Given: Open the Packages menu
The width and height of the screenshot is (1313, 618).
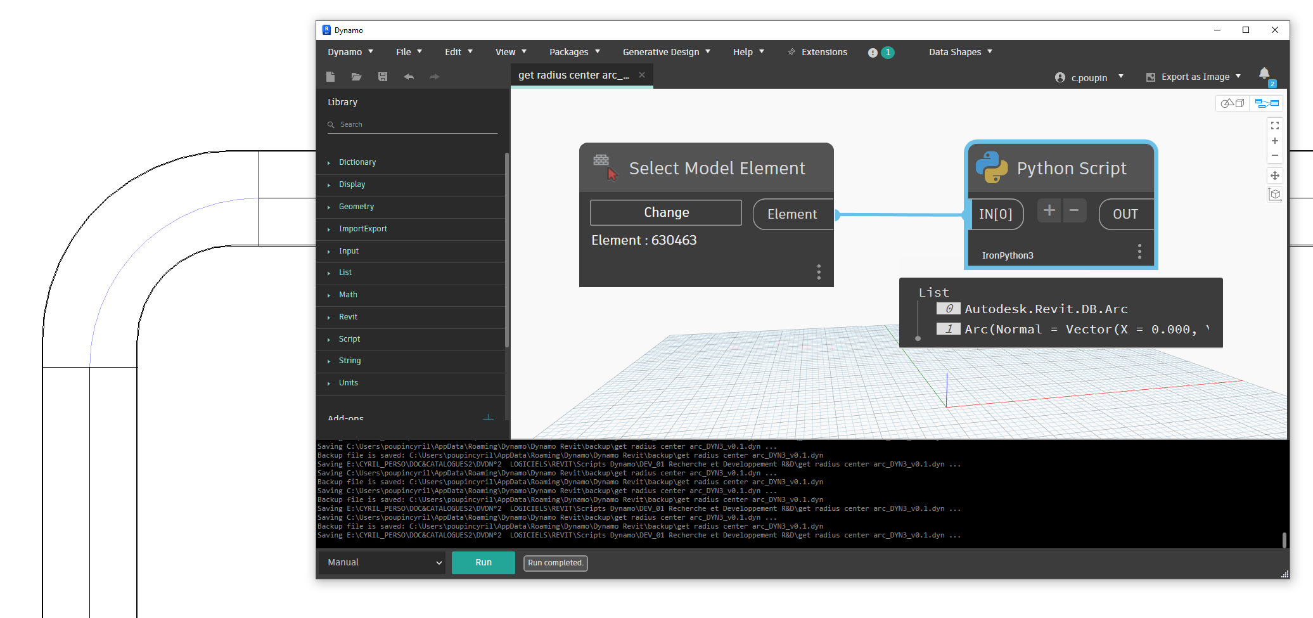Looking at the screenshot, I should point(574,52).
